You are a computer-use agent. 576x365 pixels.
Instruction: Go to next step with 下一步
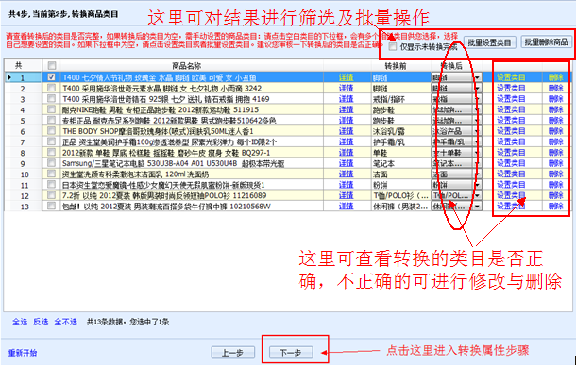tap(291, 353)
